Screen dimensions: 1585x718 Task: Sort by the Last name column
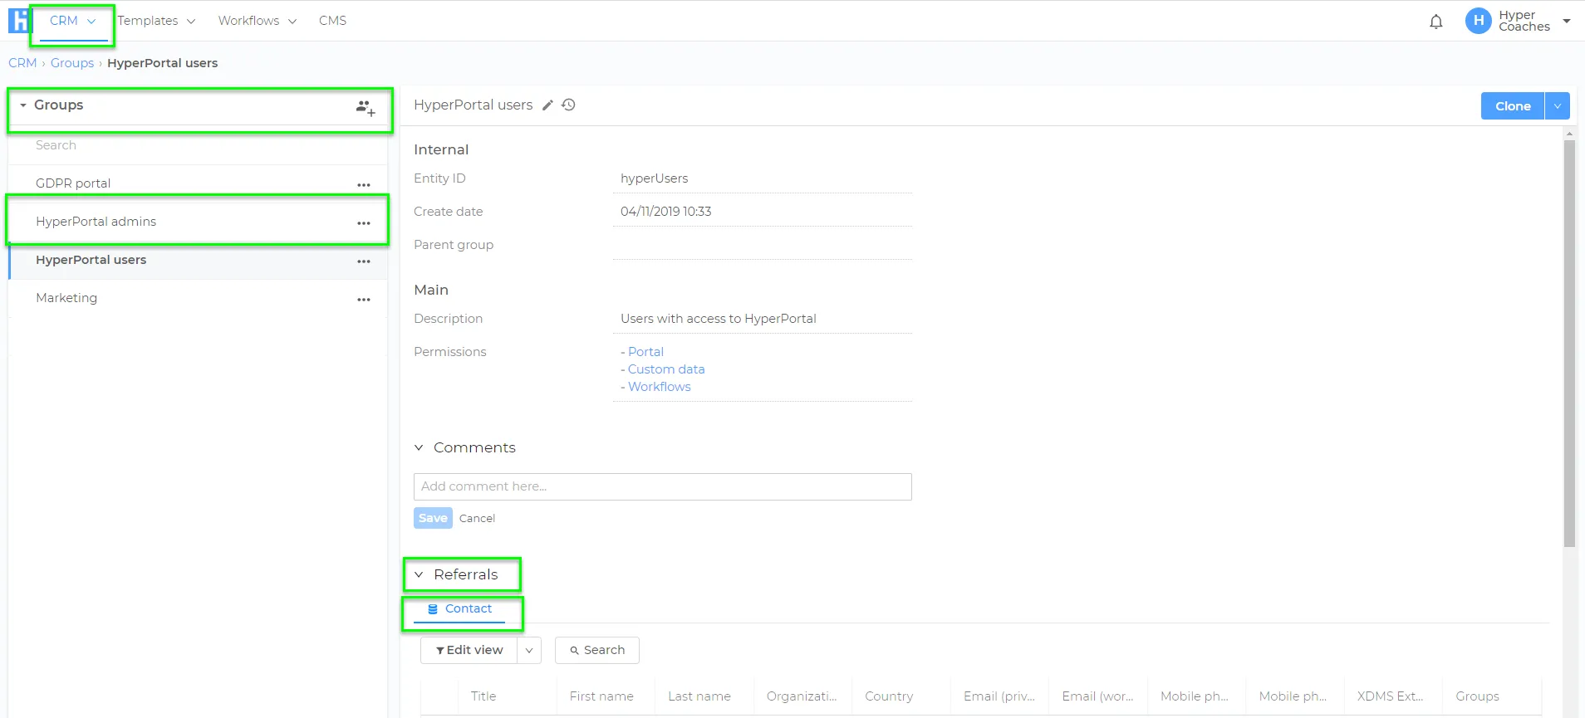coord(699,696)
